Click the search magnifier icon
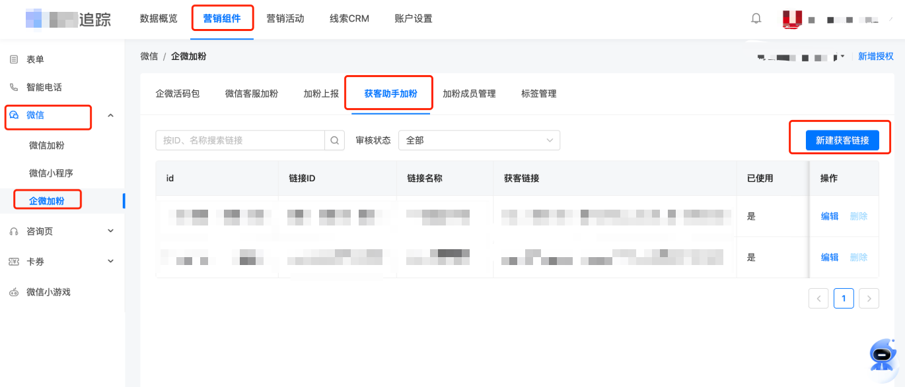 334,140
